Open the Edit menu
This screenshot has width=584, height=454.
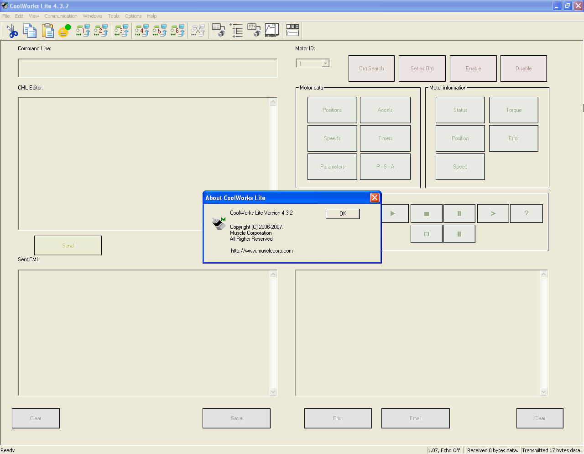pos(19,16)
